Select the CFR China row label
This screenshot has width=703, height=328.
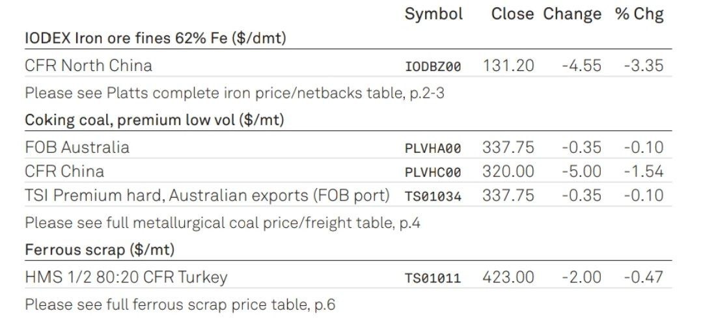point(64,171)
